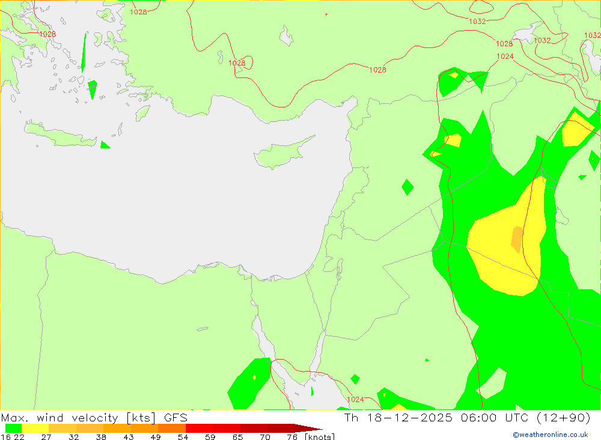Screen dimensions: 601x440
Task: Click the 'GFS' model label
Action: [x=176, y=417]
